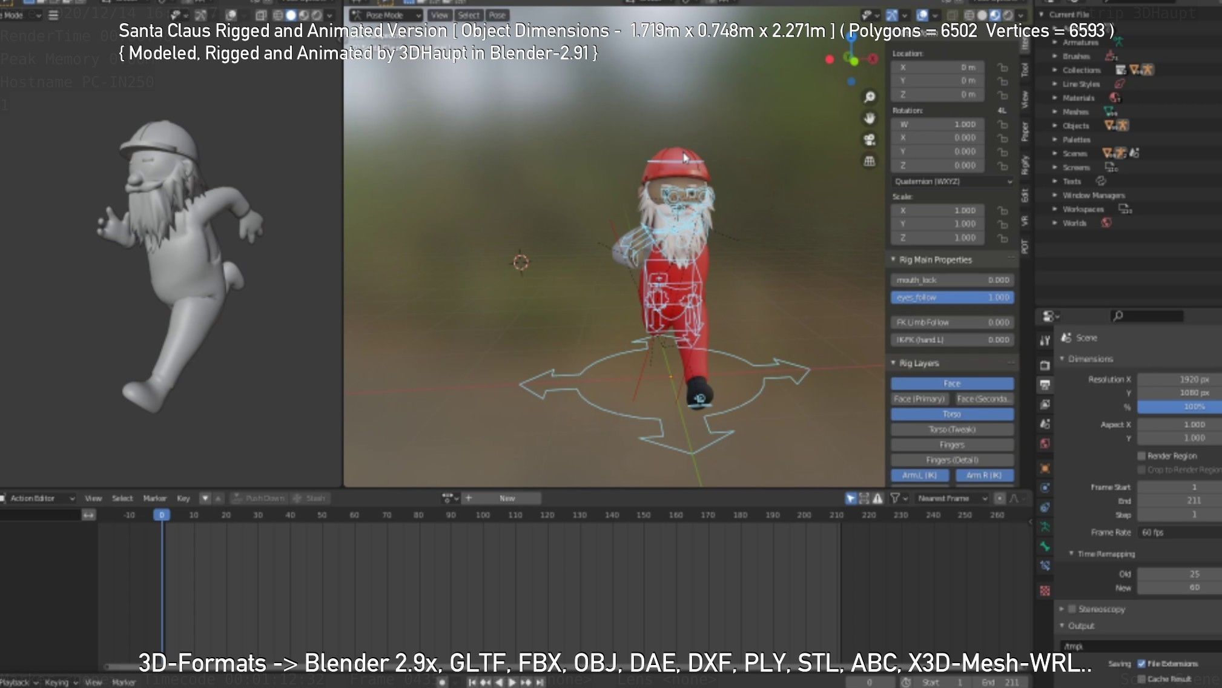Toggle X-ray mode in viewport header
This screenshot has width=1222, height=688.
pyautogui.click(x=953, y=15)
